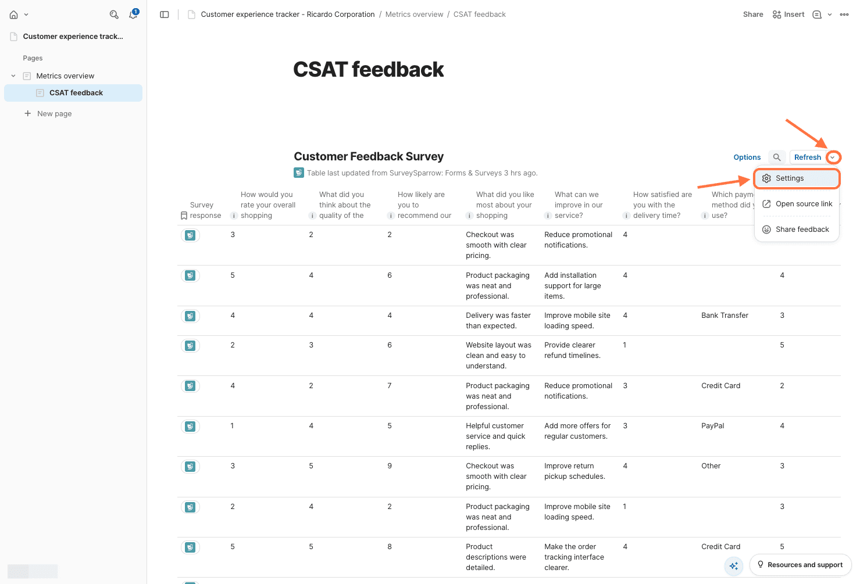Screen dimensions: 860x584
Task: Click the AI assistant sparkle button
Action: pyautogui.click(x=734, y=565)
